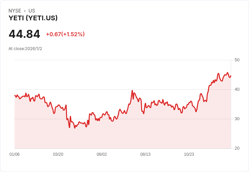Click the 40 label on price axis
249x172 pixels.
coord(237,89)
